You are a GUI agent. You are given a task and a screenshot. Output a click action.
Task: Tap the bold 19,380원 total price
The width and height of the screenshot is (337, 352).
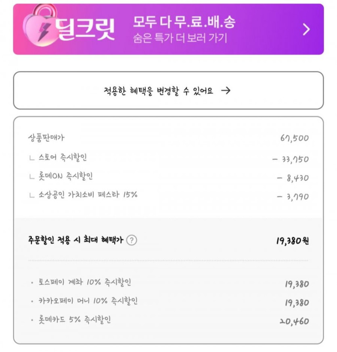(x=293, y=241)
